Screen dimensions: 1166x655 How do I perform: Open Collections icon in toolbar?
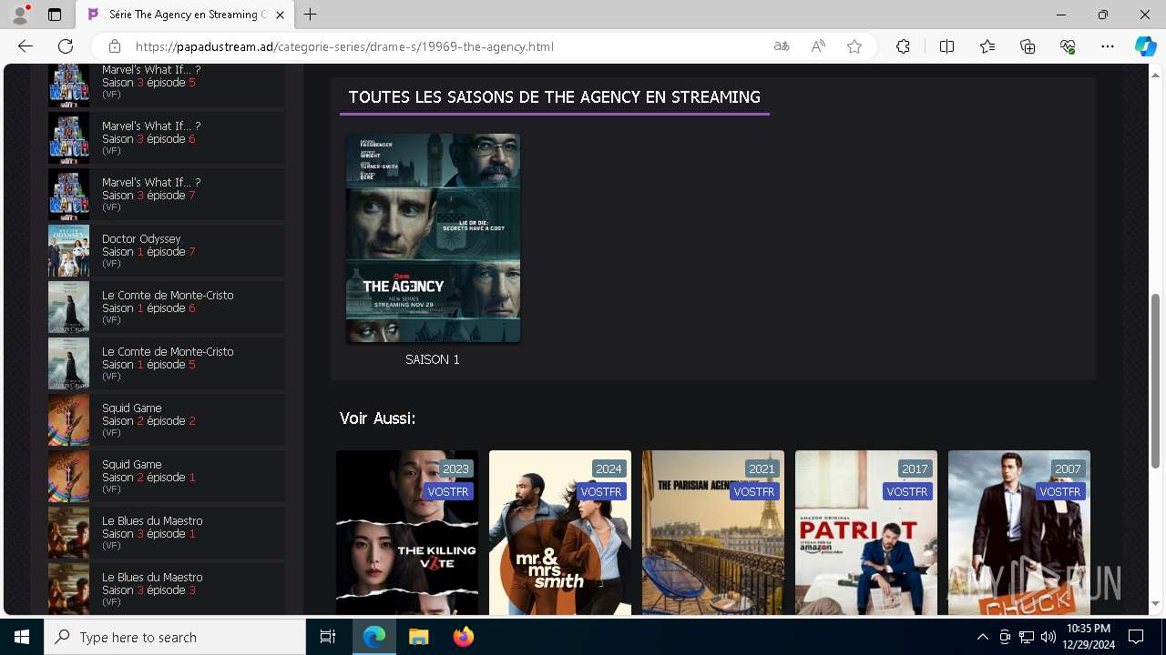pos(1028,46)
